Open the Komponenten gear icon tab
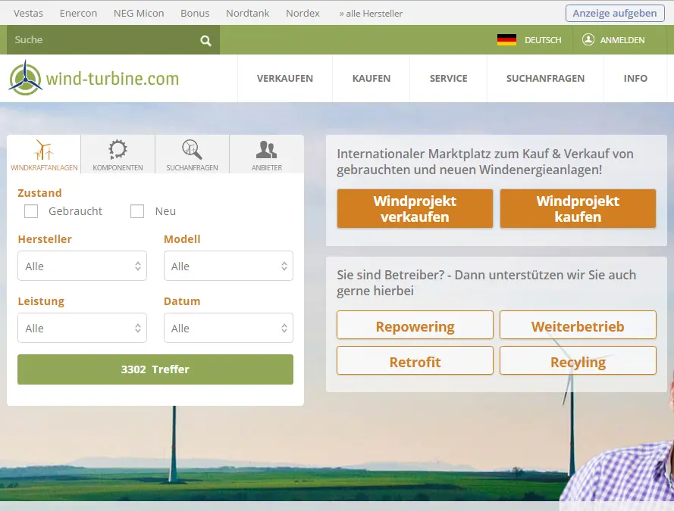674x511 pixels. pyautogui.click(x=118, y=154)
